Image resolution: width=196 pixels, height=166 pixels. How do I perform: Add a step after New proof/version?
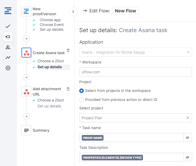click(27, 39)
